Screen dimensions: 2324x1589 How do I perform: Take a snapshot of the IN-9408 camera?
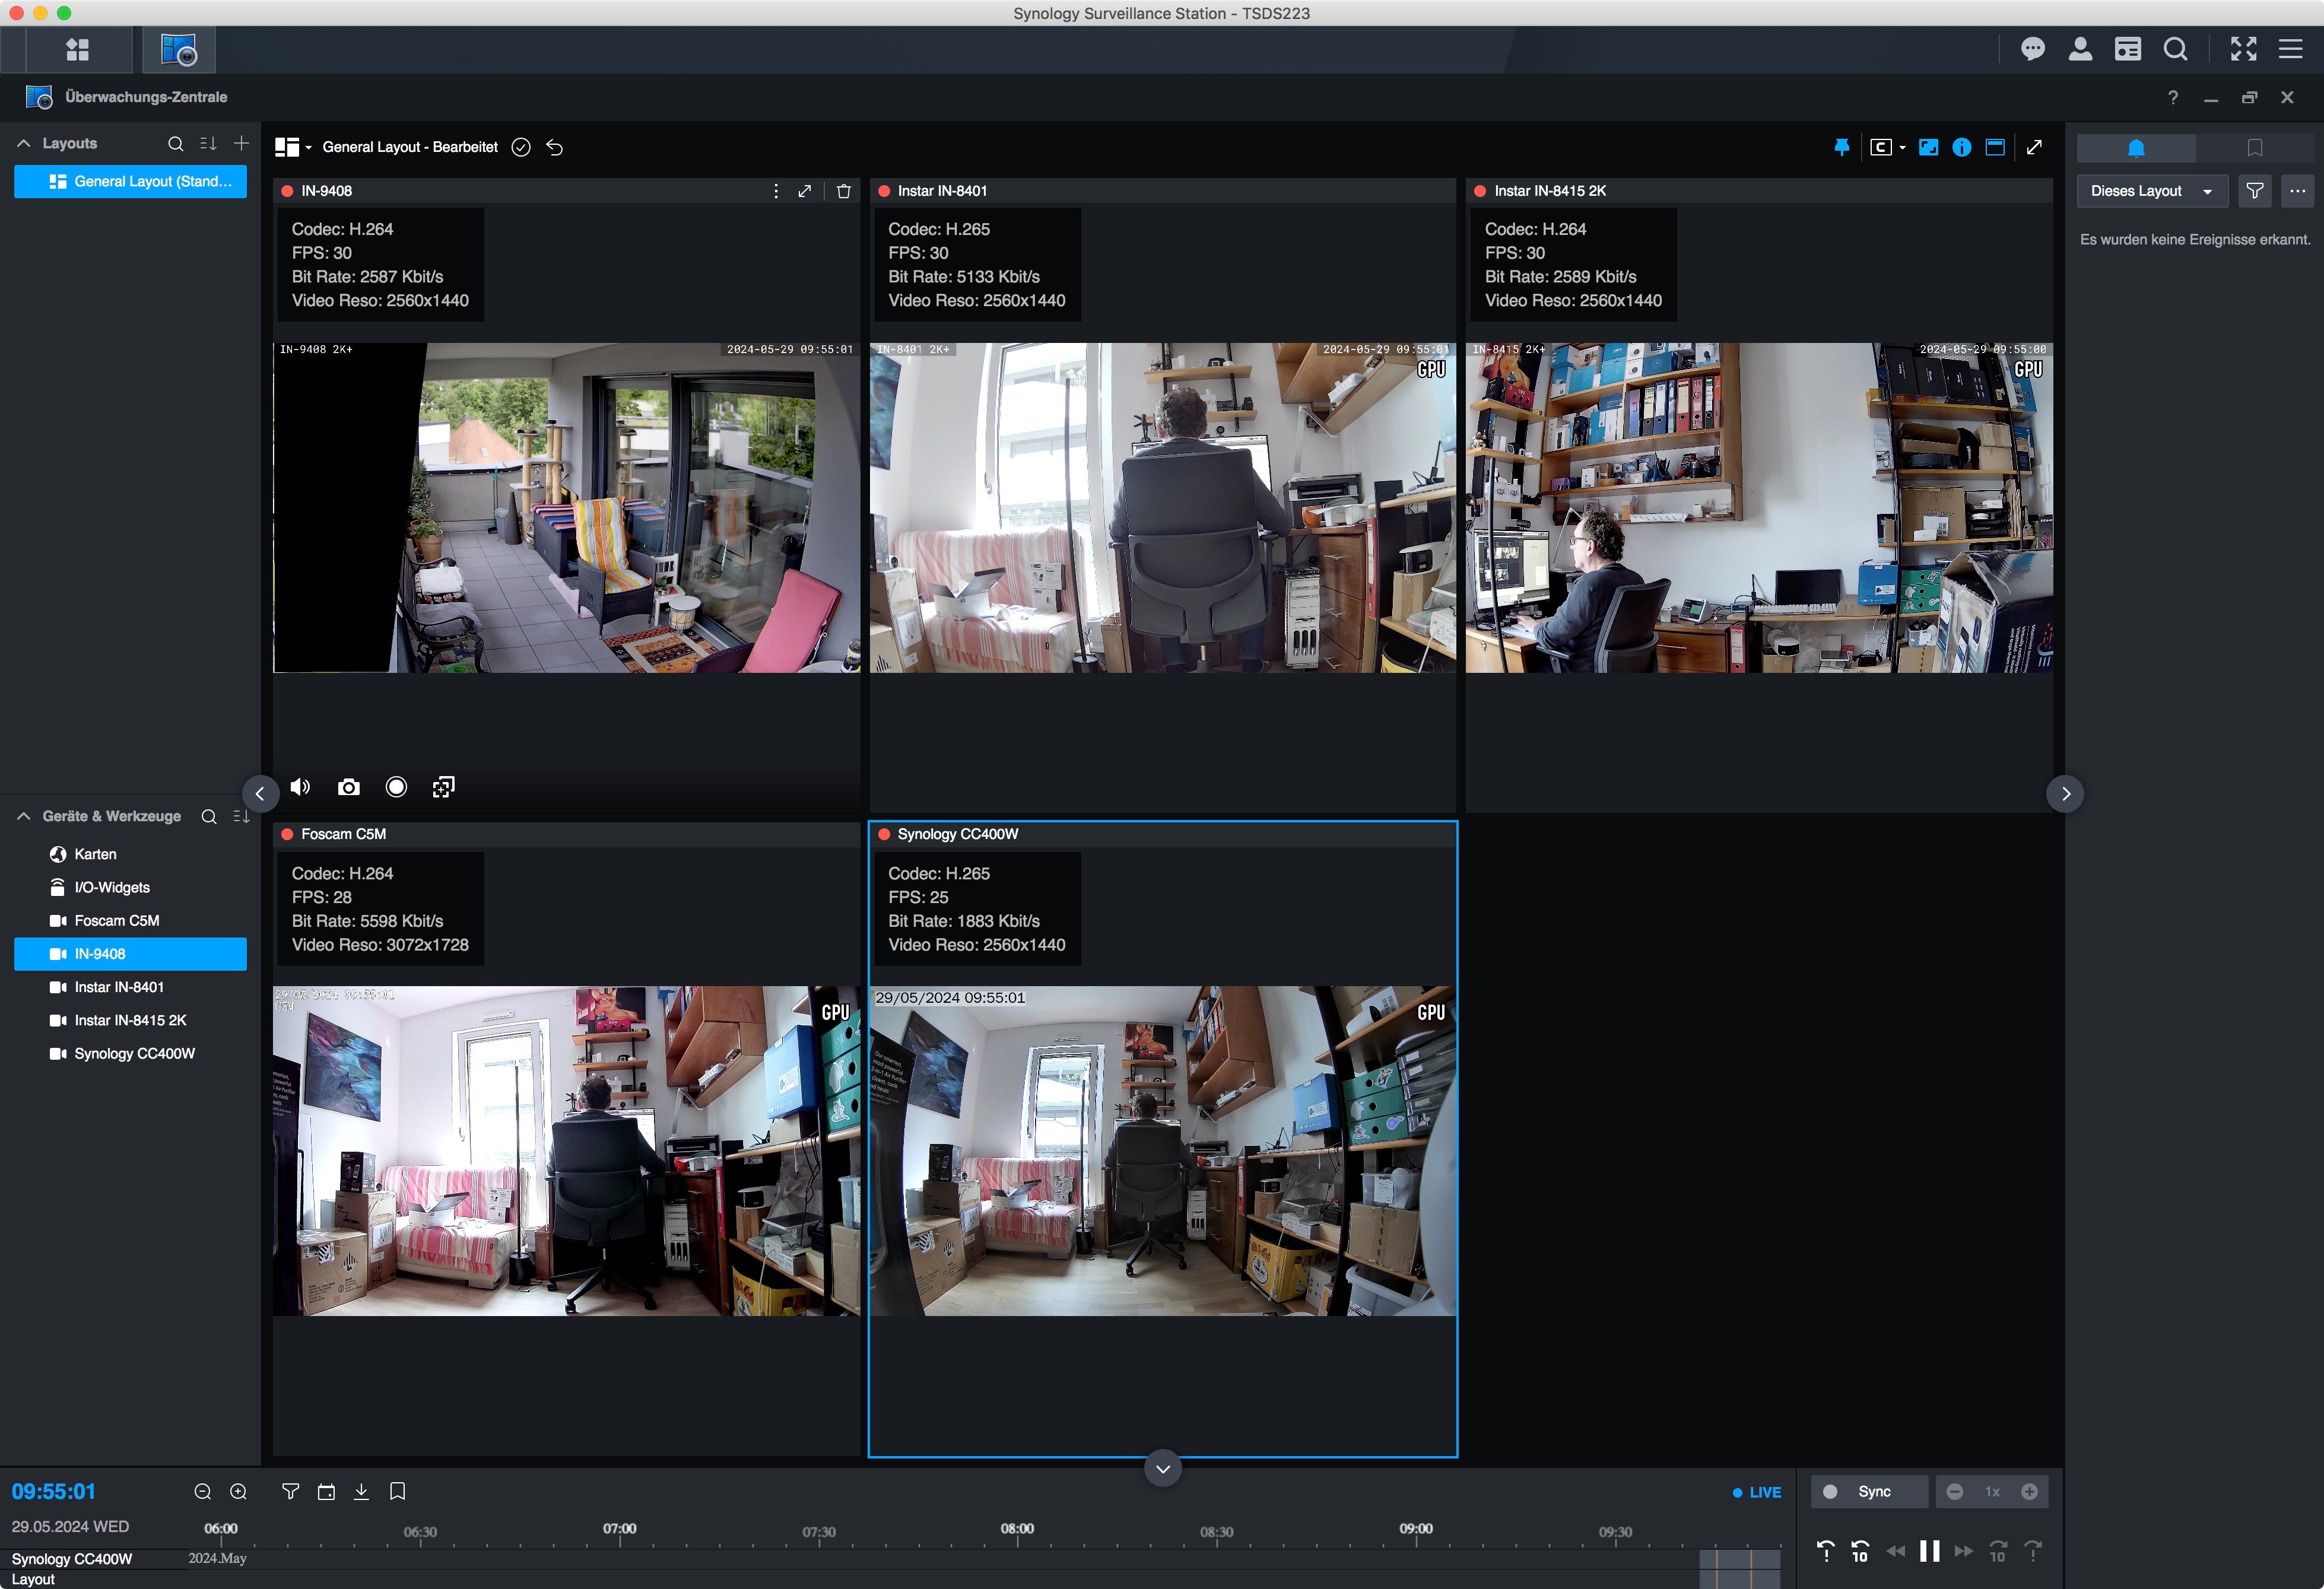coord(348,787)
